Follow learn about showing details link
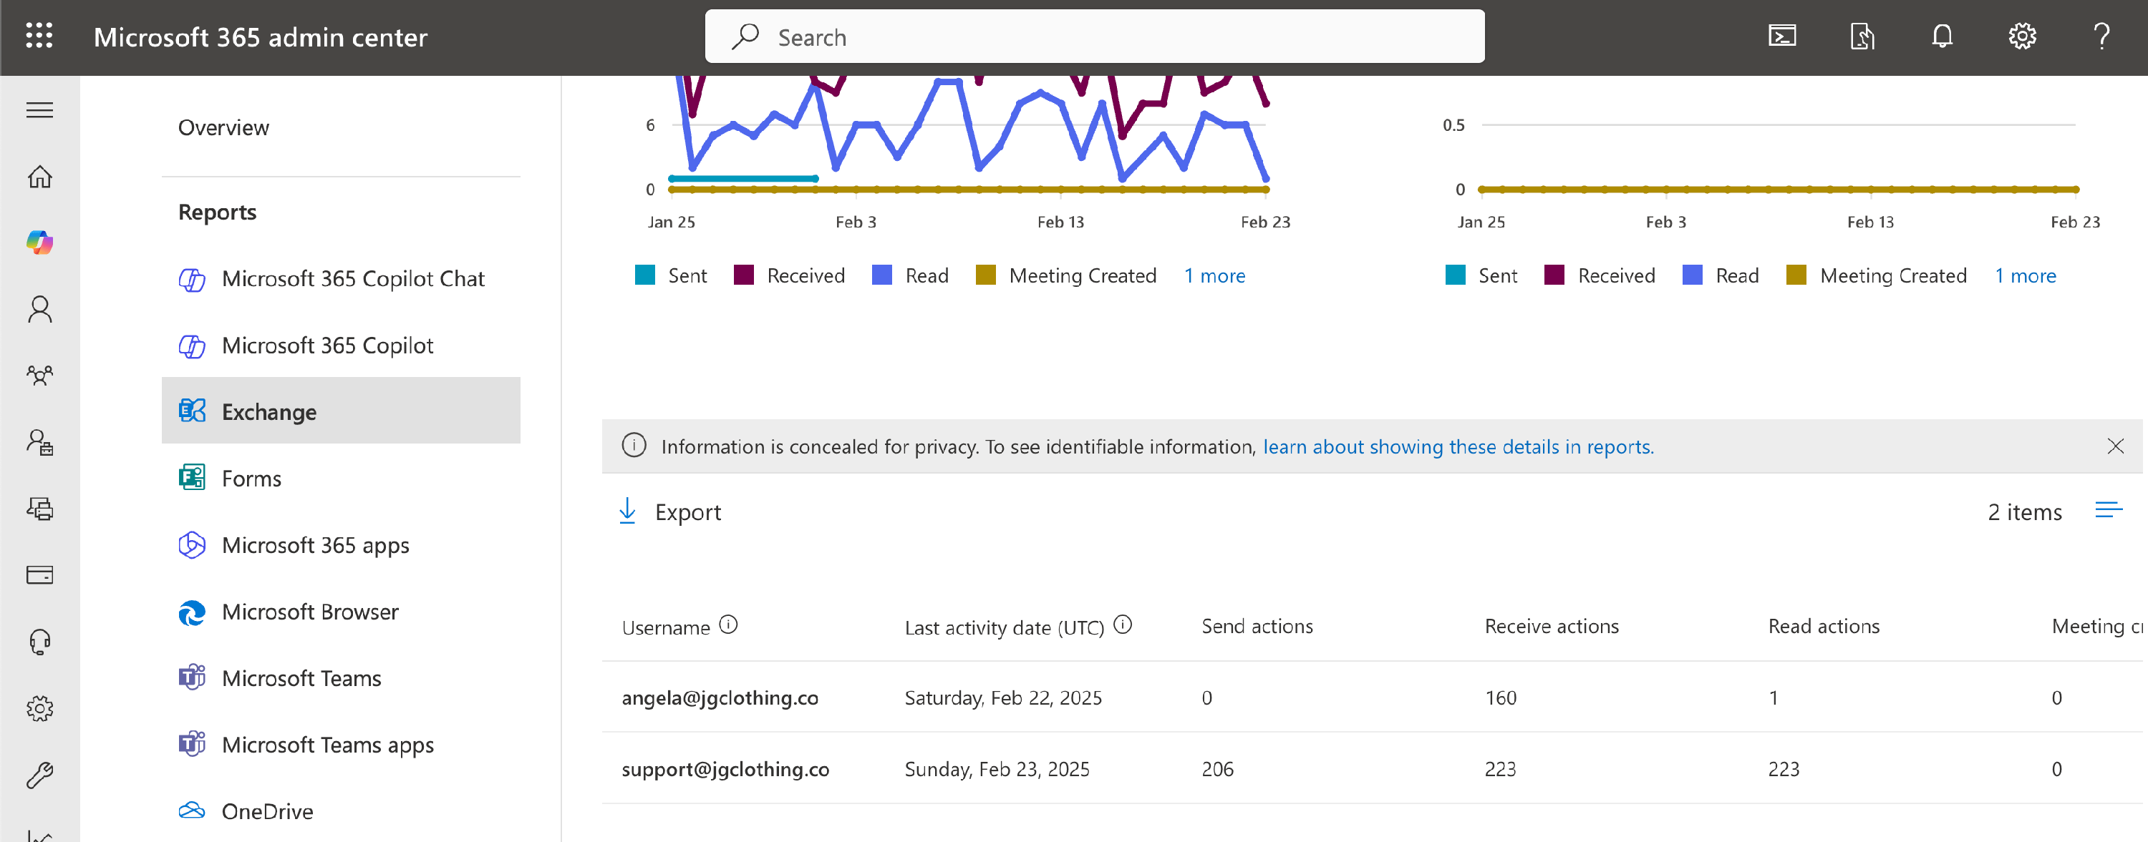The width and height of the screenshot is (2148, 842). pos(1458,446)
